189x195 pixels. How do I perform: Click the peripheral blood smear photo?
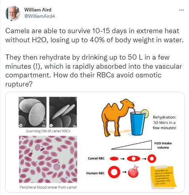click(x=48, y=159)
